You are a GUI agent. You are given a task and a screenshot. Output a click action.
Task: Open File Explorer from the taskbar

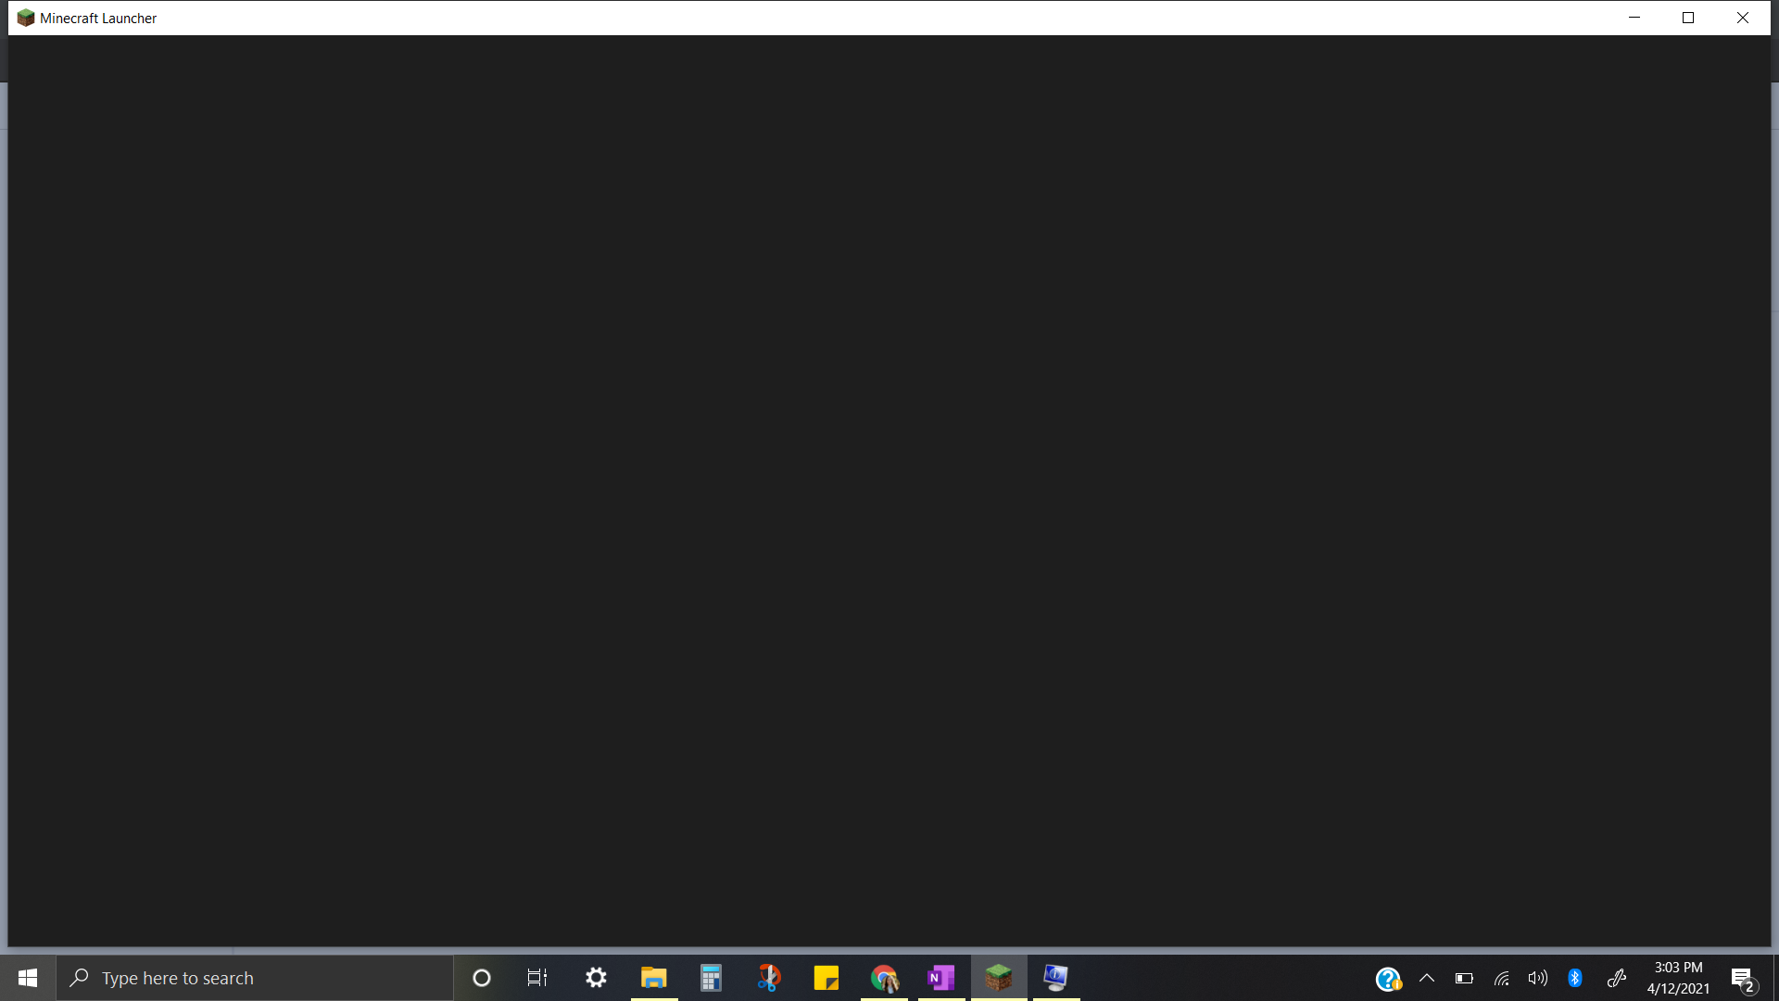[653, 978]
